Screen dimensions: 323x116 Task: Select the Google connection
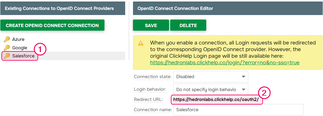pyautogui.click(x=20, y=48)
